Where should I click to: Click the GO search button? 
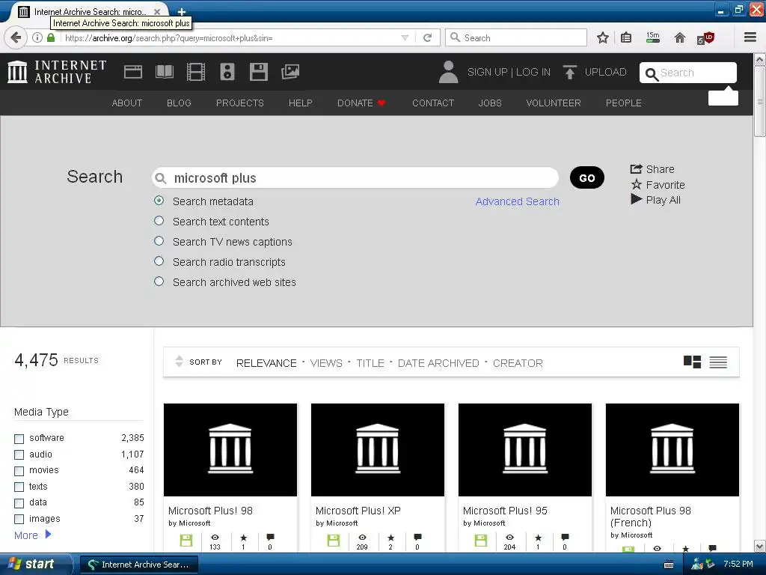(587, 177)
